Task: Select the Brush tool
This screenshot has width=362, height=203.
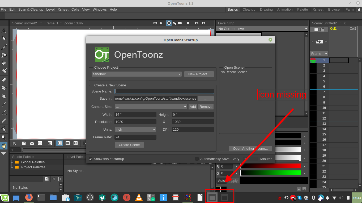Action: [4, 47]
